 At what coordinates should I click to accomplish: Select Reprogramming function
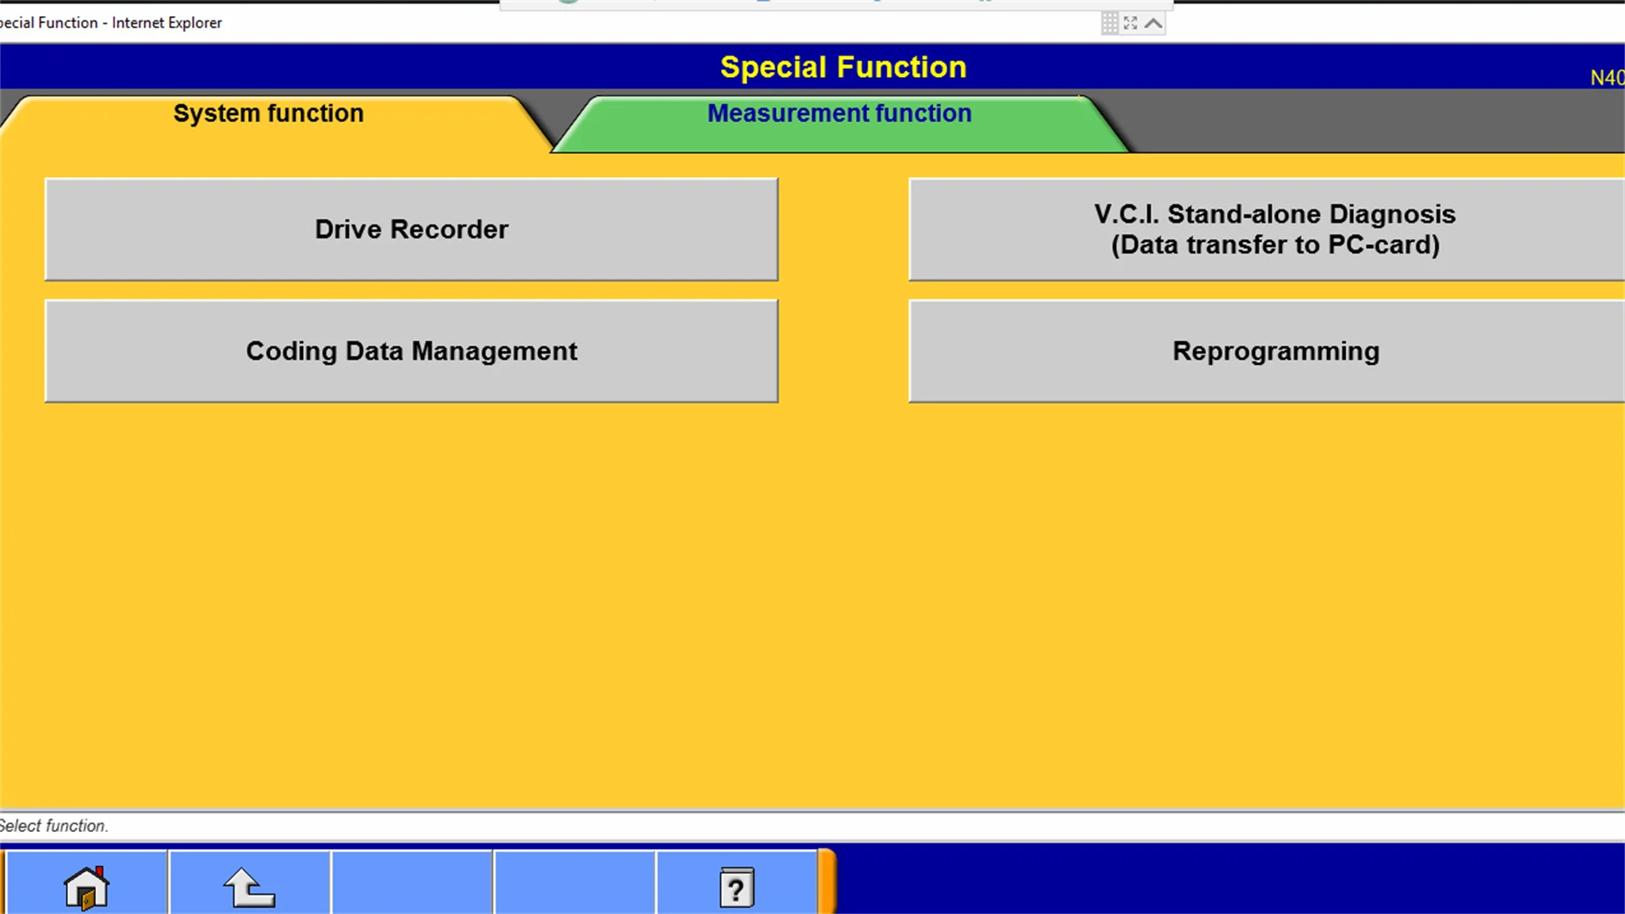click(x=1275, y=350)
